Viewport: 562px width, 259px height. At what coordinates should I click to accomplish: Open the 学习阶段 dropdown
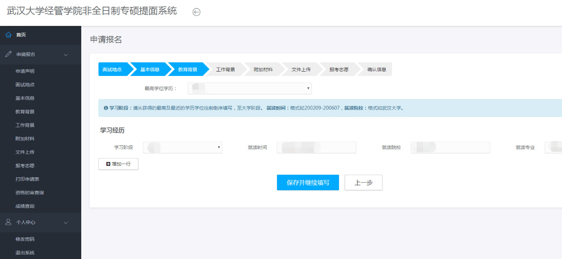coord(182,147)
